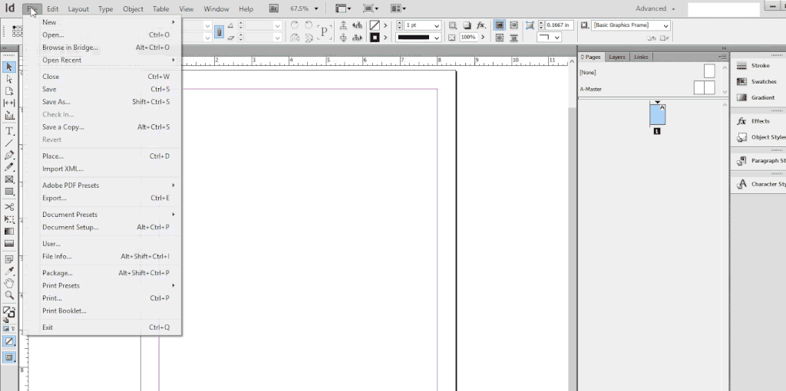This screenshot has height=391, width=786.
Task: Select the Gradient Swatch tool
Action: coord(9,232)
